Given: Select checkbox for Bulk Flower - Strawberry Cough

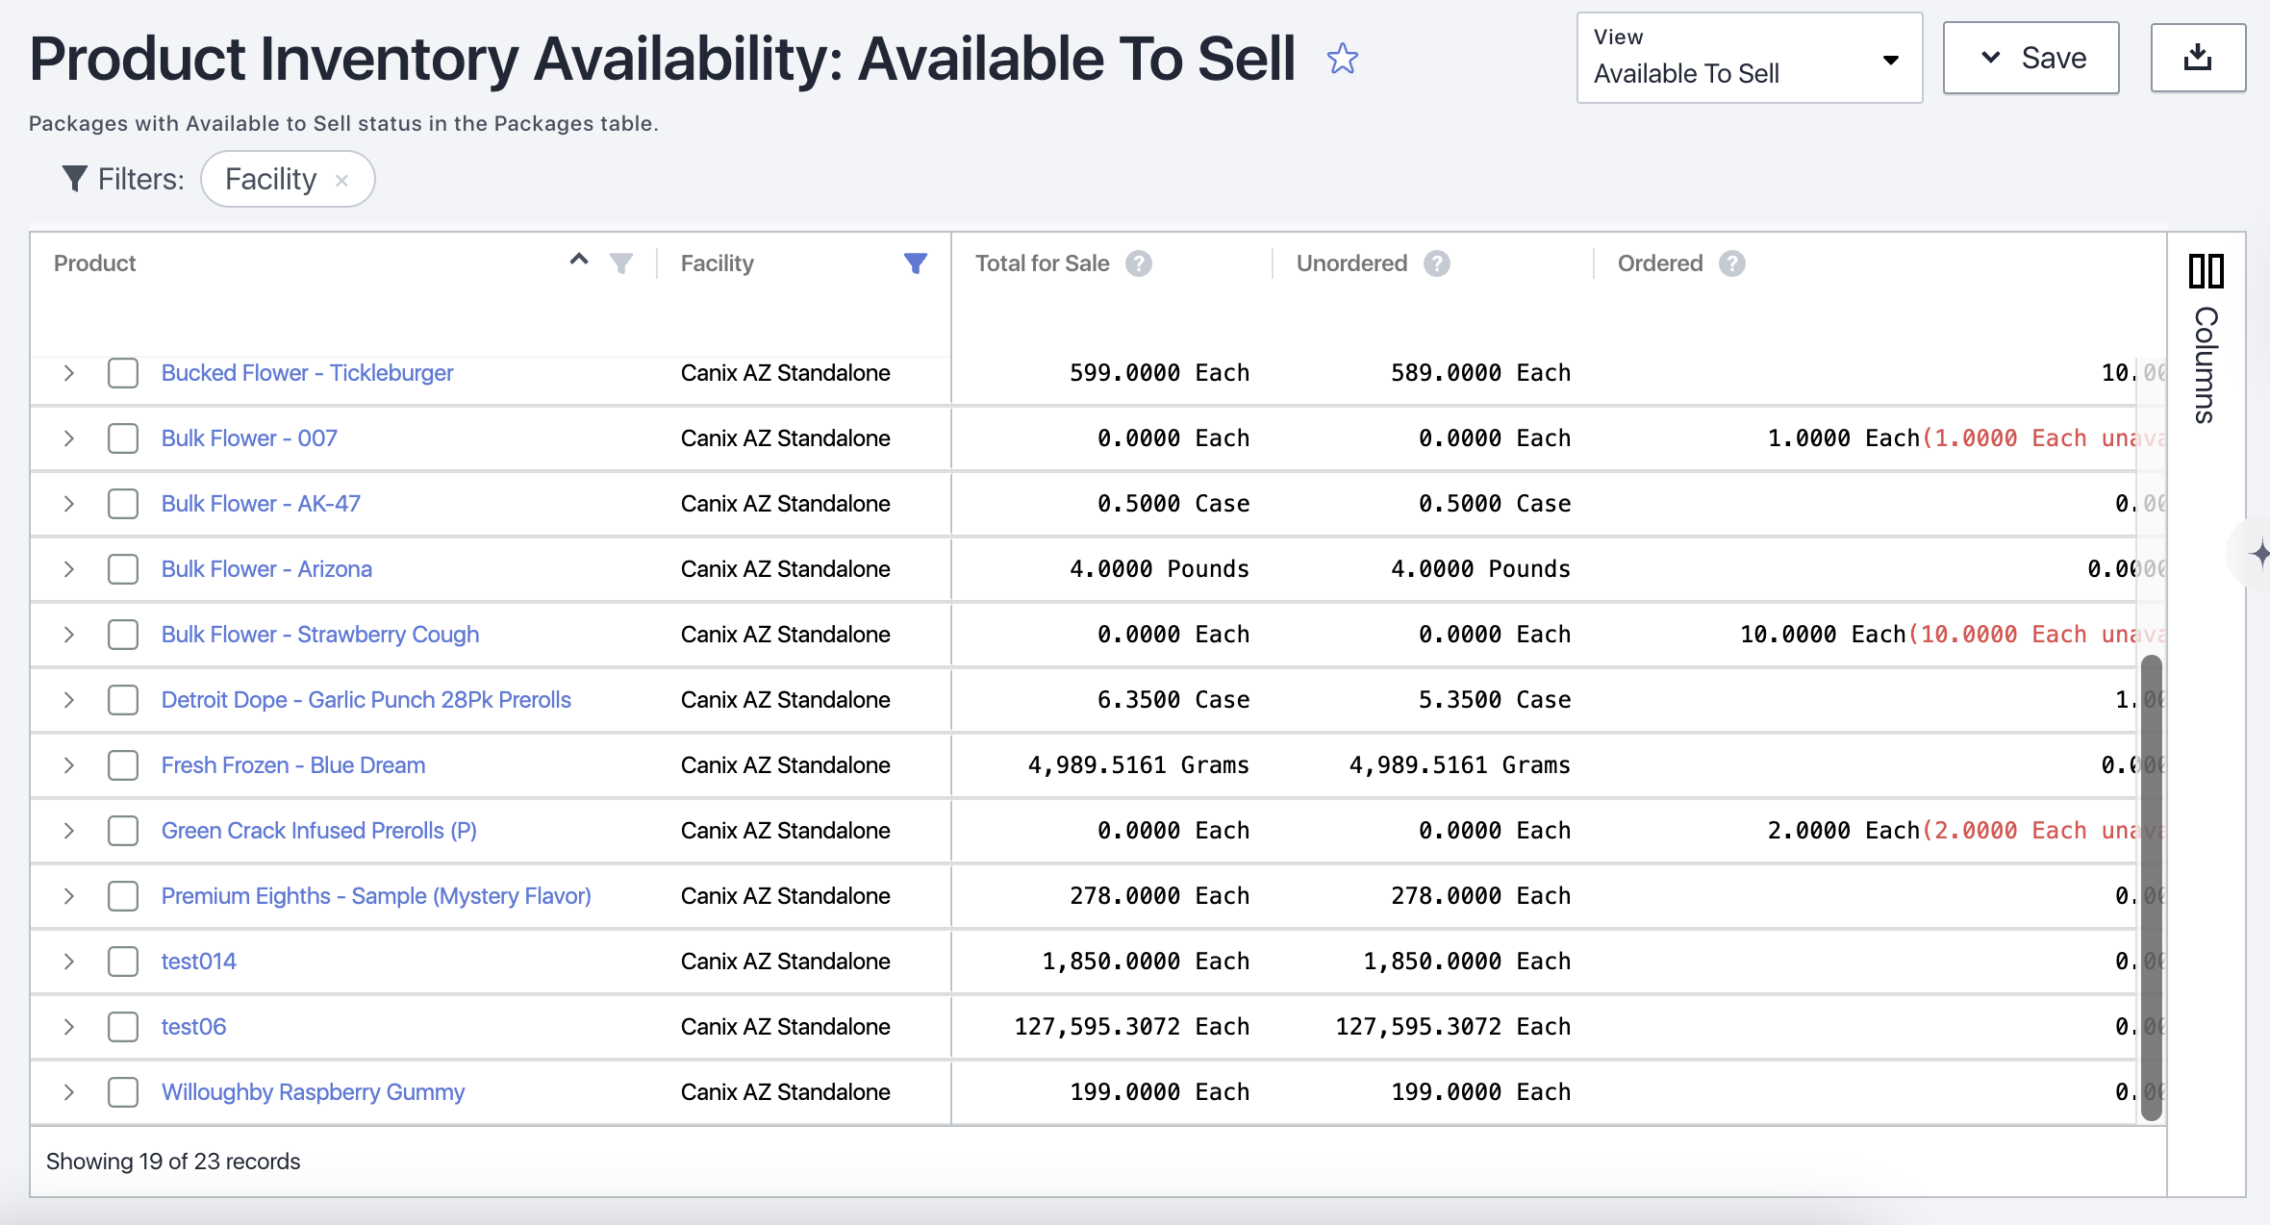Looking at the screenshot, I should (123, 635).
